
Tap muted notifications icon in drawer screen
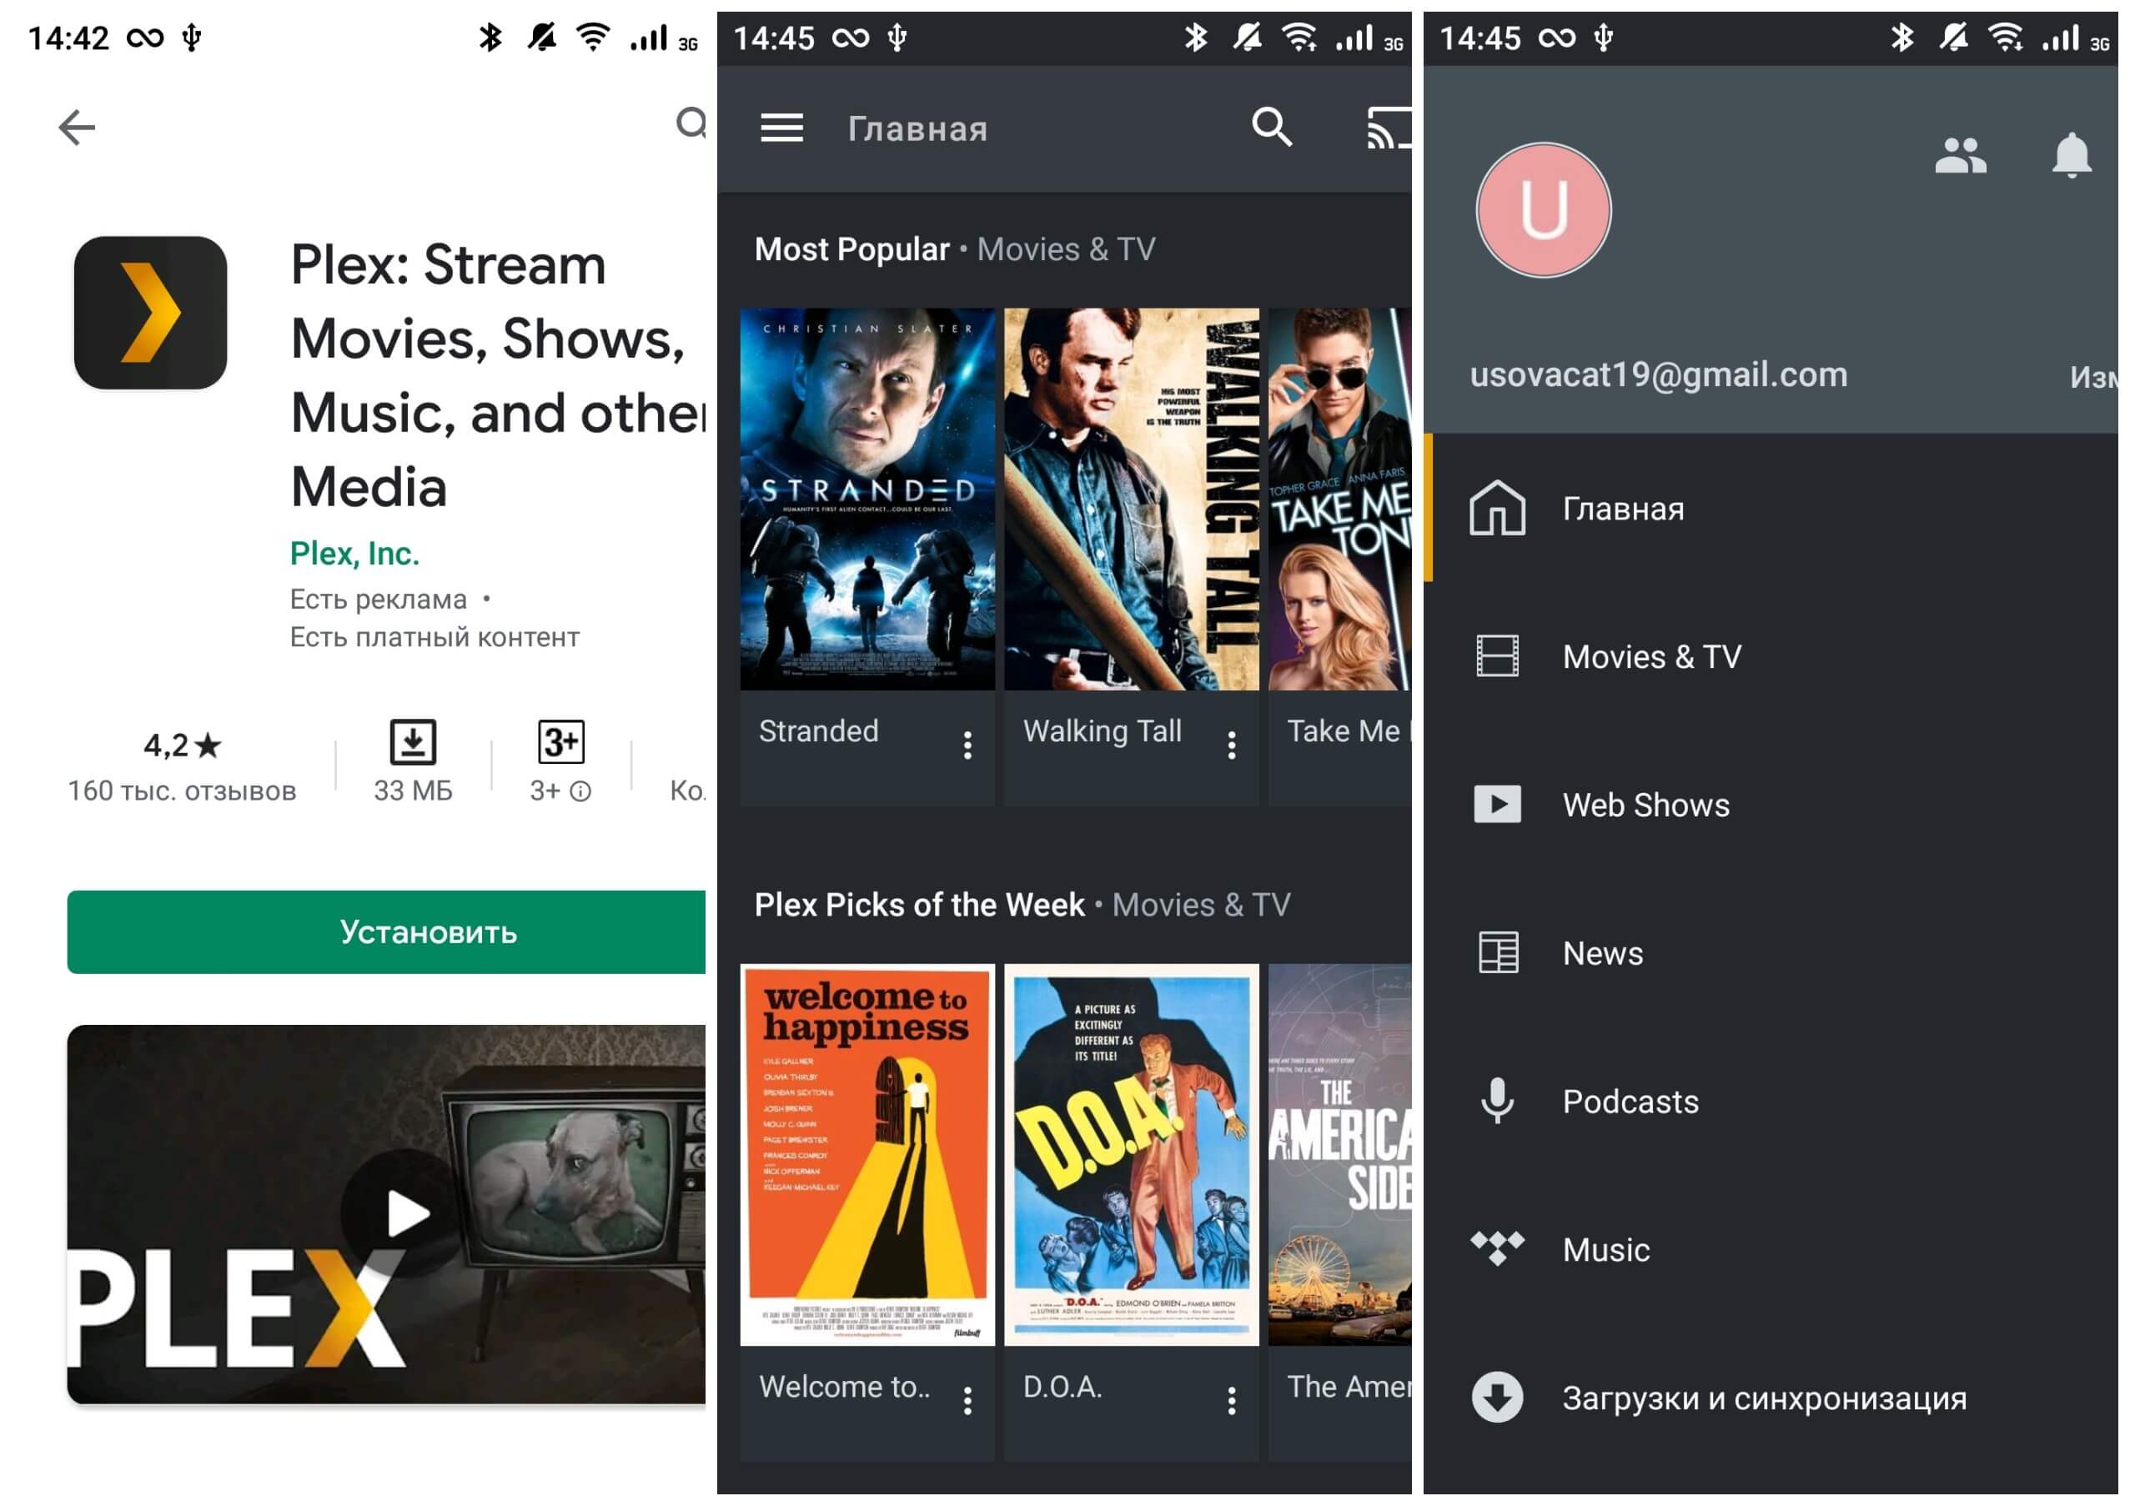[x=1953, y=37]
